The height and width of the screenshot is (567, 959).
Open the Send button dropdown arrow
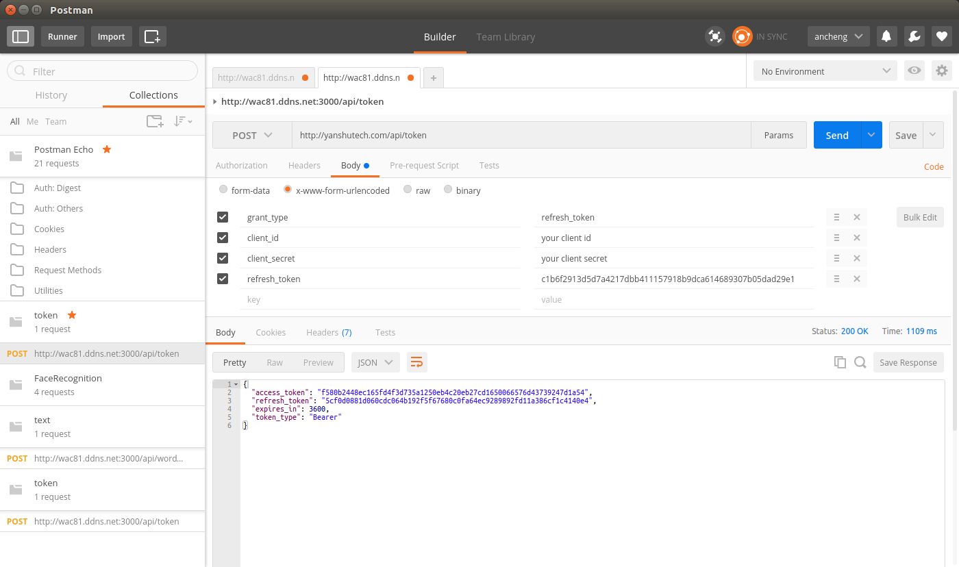[x=871, y=135]
